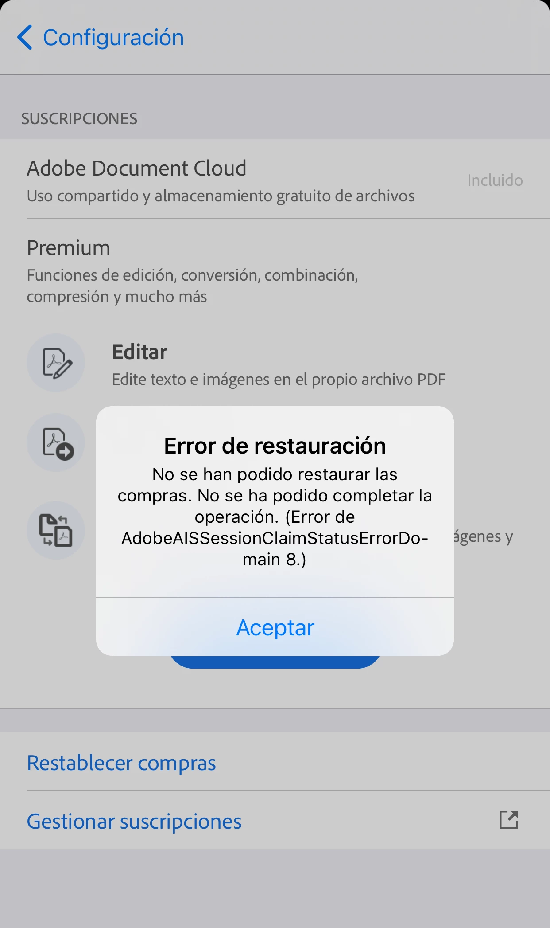The height and width of the screenshot is (928, 550).
Task: Select the Editar feature title
Action: pos(139,352)
